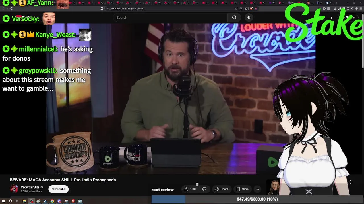Open Steam from the taskbar

coord(45,201)
